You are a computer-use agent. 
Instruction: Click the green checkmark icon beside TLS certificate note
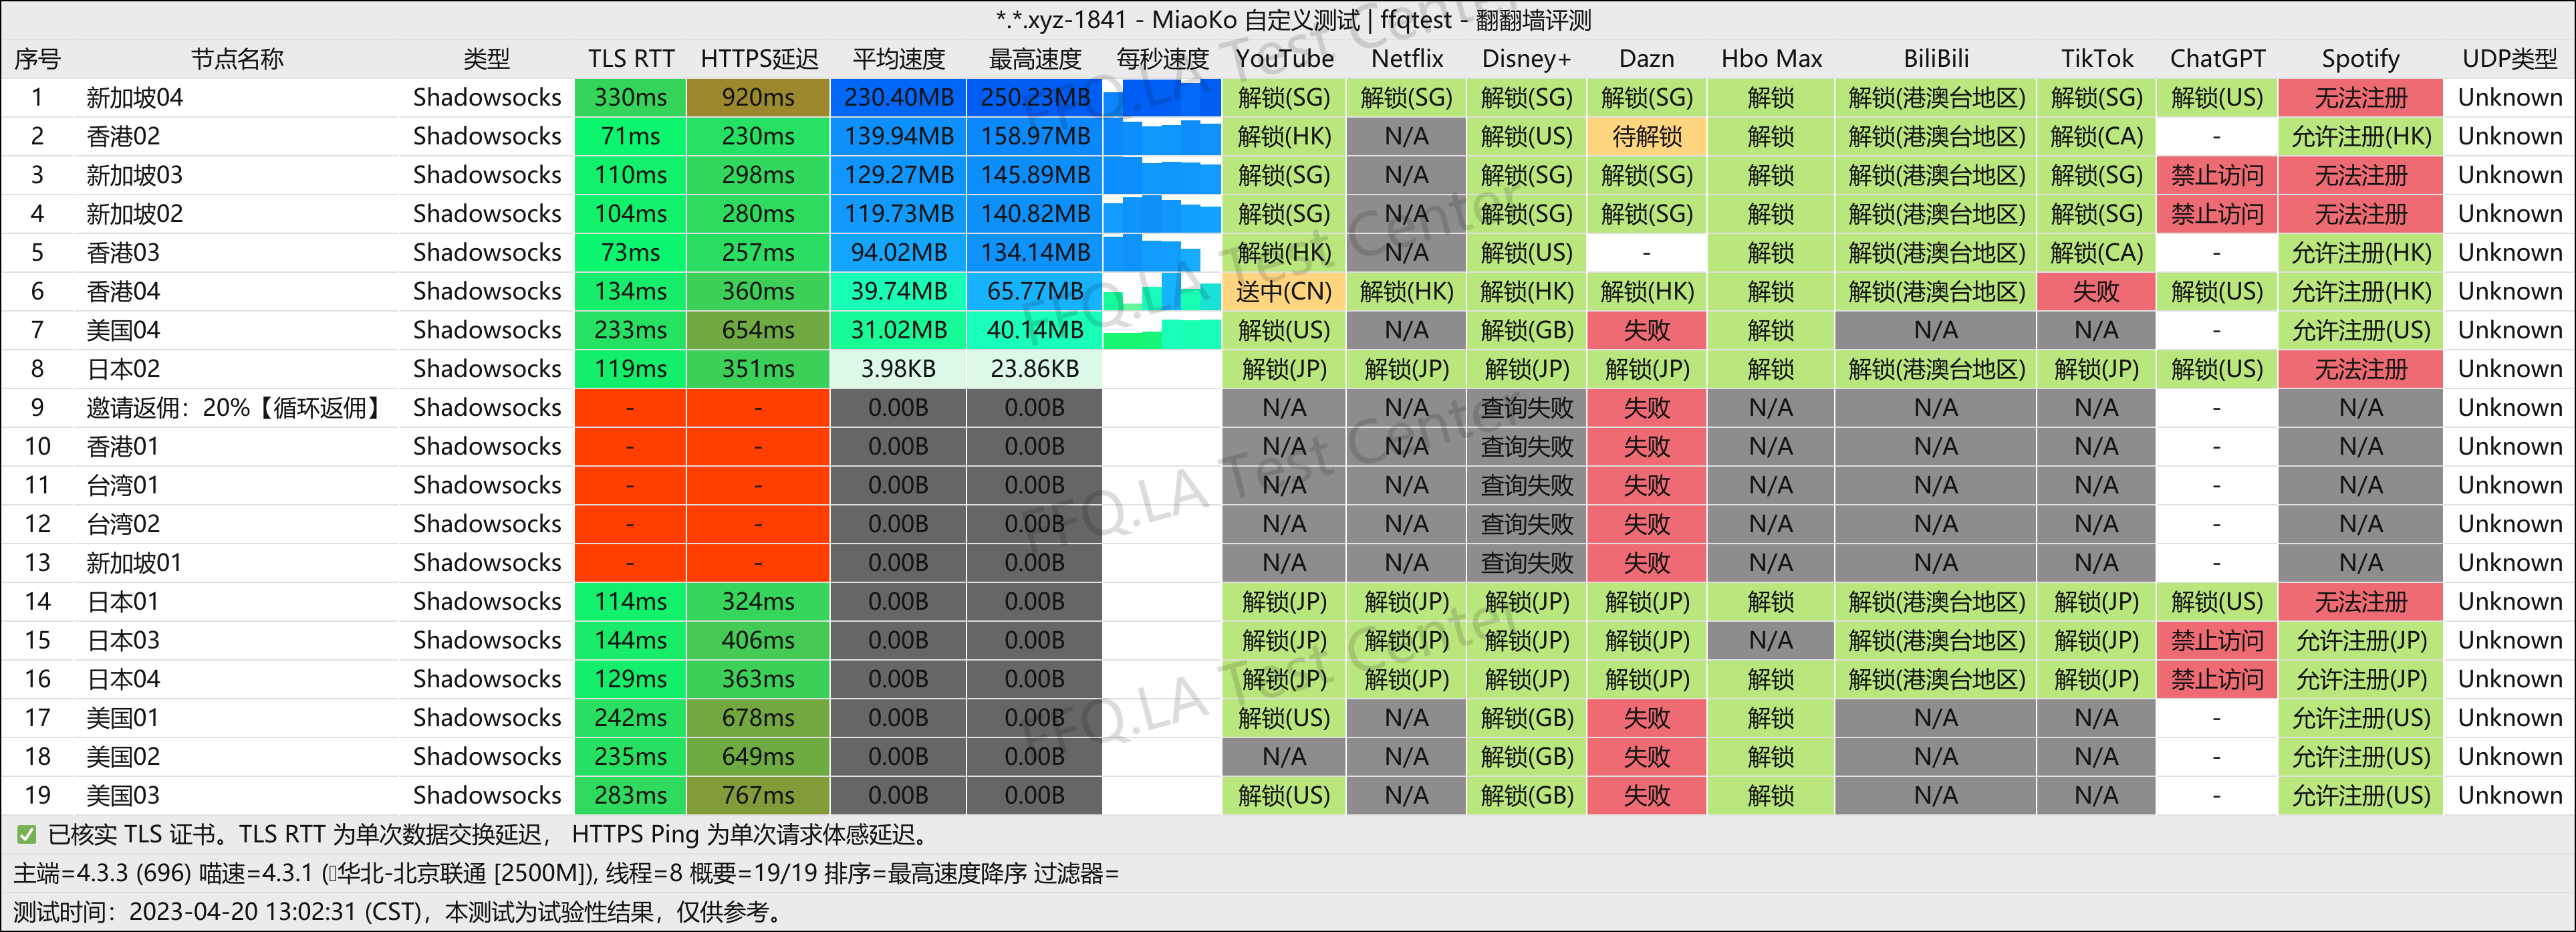(x=27, y=834)
